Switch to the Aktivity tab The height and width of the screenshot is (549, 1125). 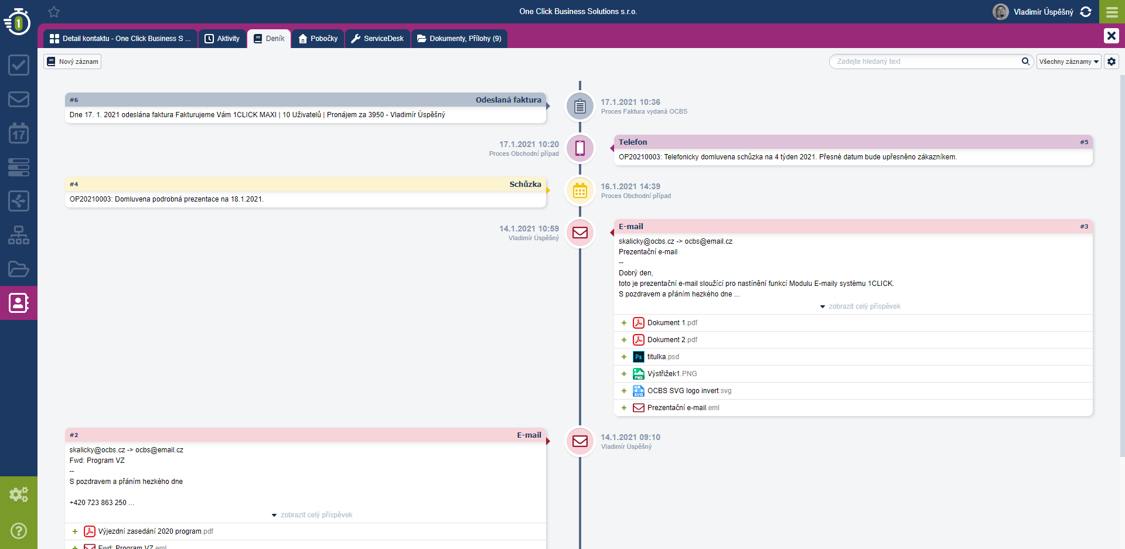pos(222,39)
